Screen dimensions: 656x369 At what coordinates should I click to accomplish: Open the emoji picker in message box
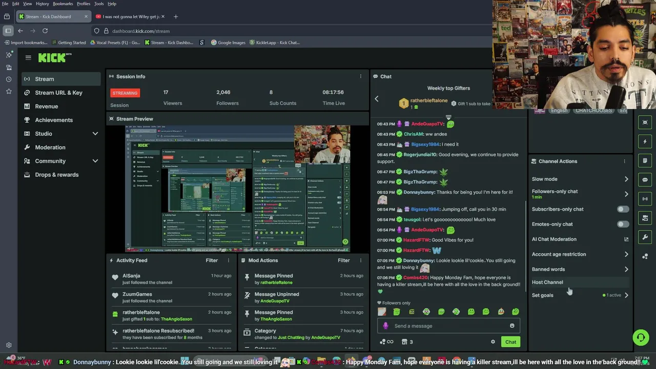click(512, 326)
